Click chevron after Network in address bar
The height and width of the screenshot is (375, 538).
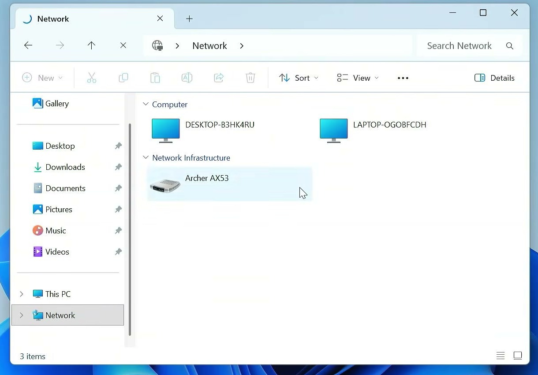[242, 46]
